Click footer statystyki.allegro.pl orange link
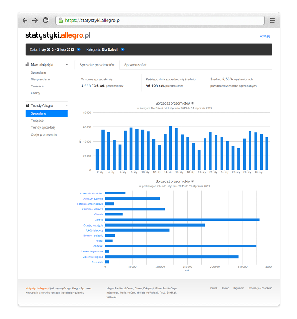 38,289
